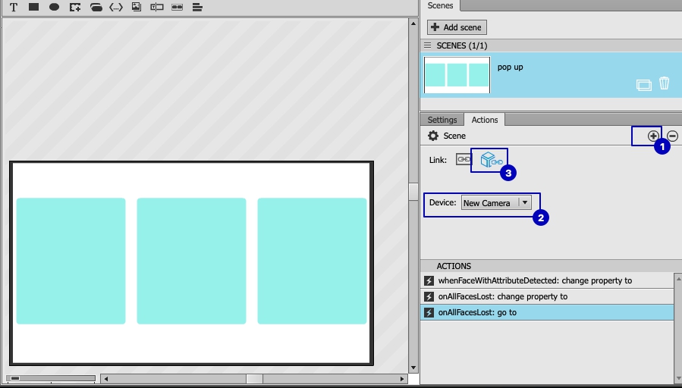Click canvas horizontal scrollbar right arrow
Image resolution: width=682 pixels, height=388 pixels.
coord(403,379)
